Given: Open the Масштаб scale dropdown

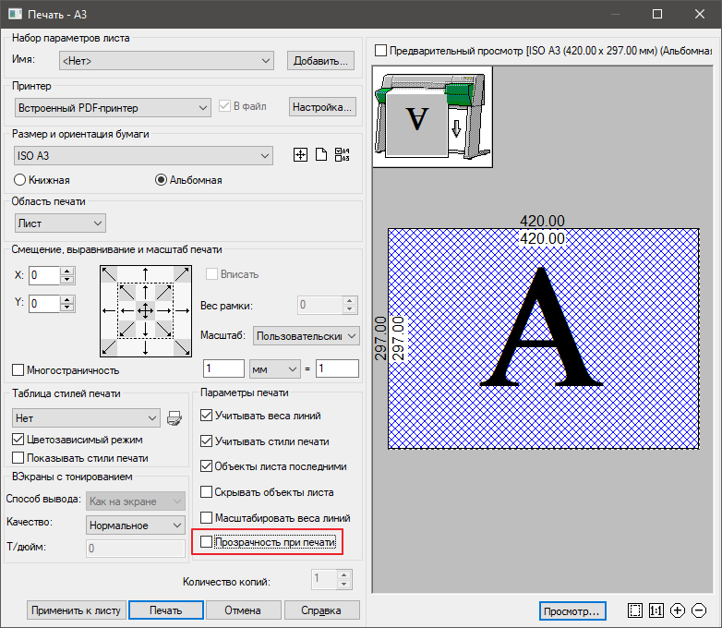Looking at the screenshot, I should pyautogui.click(x=306, y=336).
